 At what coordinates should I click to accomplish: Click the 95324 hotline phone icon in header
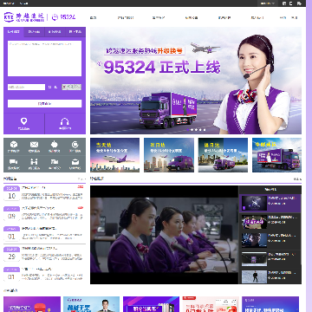(55, 17)
